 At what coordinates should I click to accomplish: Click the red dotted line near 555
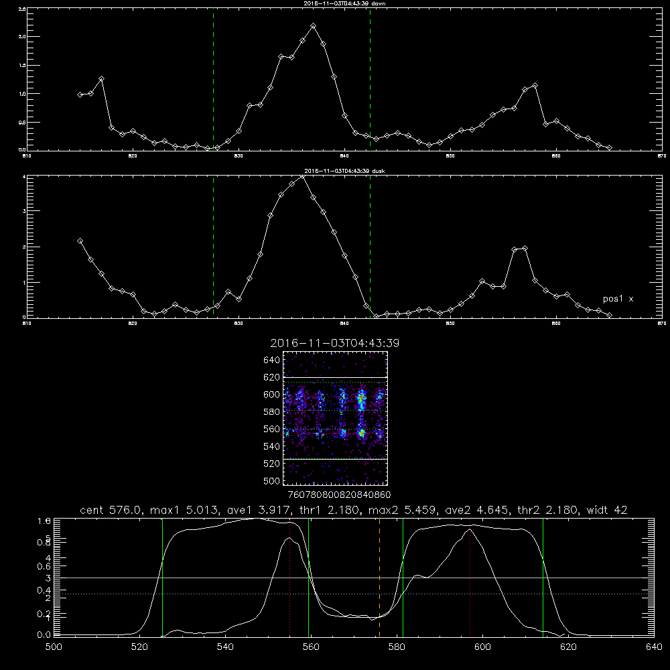point(290,578)
